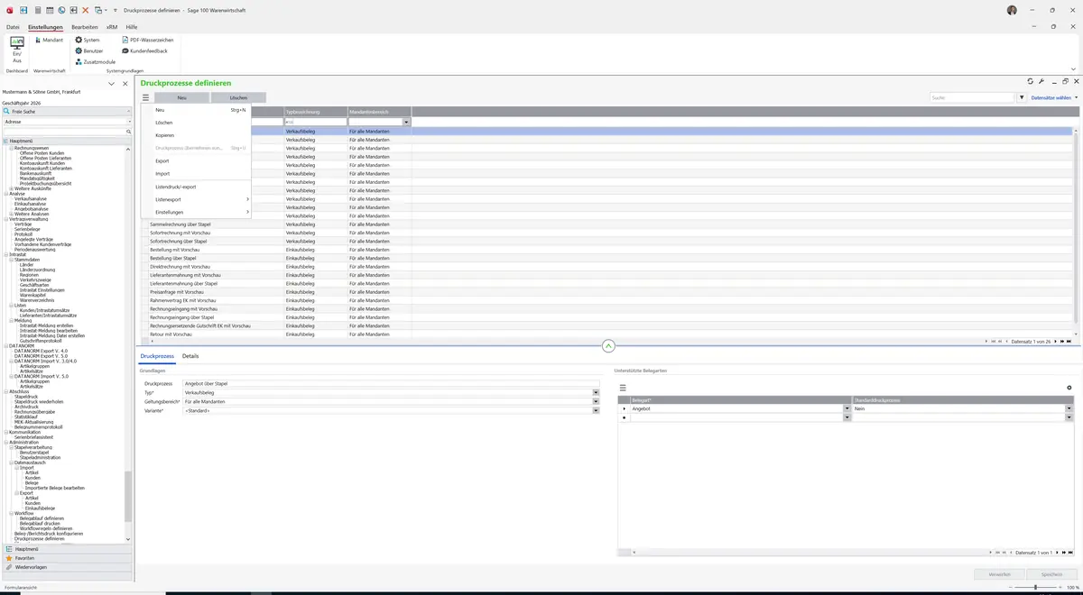Click the hamburger menu icon beside the Neu button
The height and width of the screenshot is (595, 1083).
145,97
